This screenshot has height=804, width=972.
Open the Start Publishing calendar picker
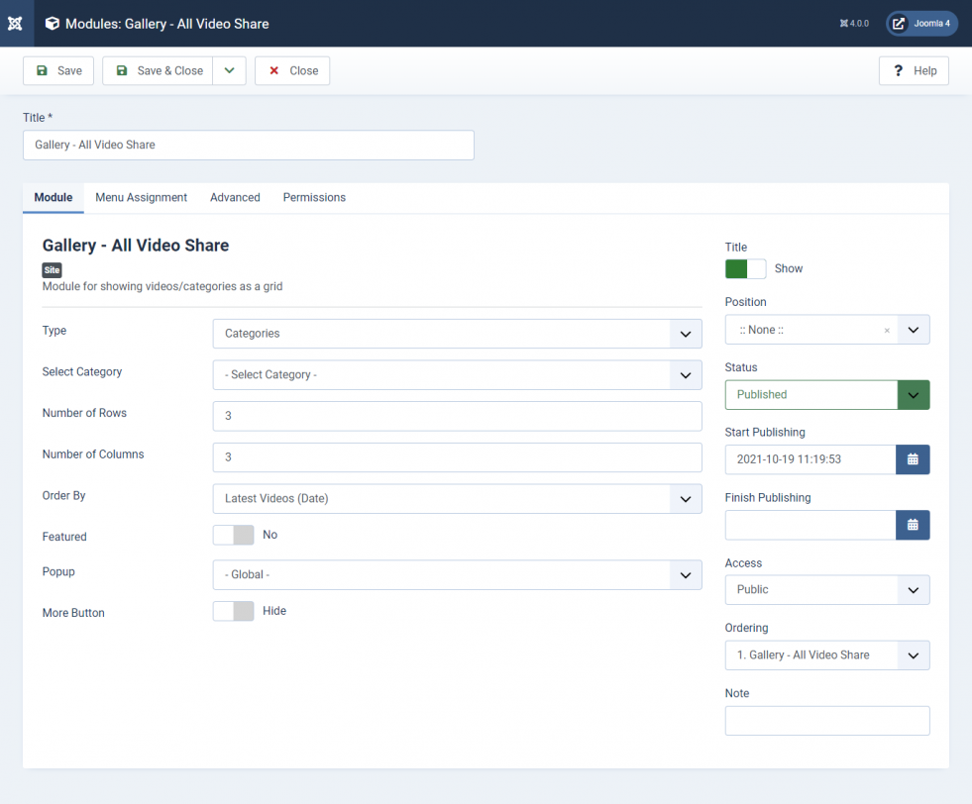(913, 459)
